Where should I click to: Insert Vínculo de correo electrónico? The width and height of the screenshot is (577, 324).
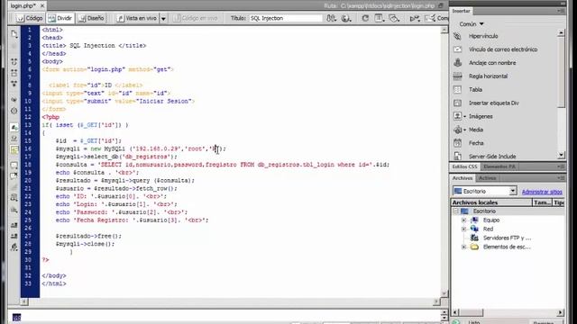(503, 49)
